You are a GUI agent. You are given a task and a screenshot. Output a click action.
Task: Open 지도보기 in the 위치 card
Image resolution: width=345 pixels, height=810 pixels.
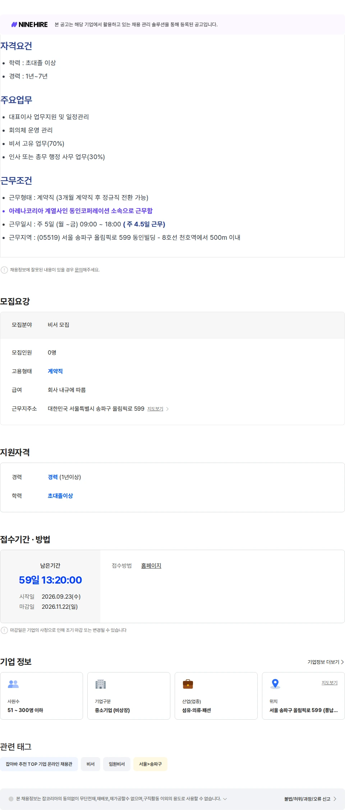pyautogui.click(x=330, y=683)
